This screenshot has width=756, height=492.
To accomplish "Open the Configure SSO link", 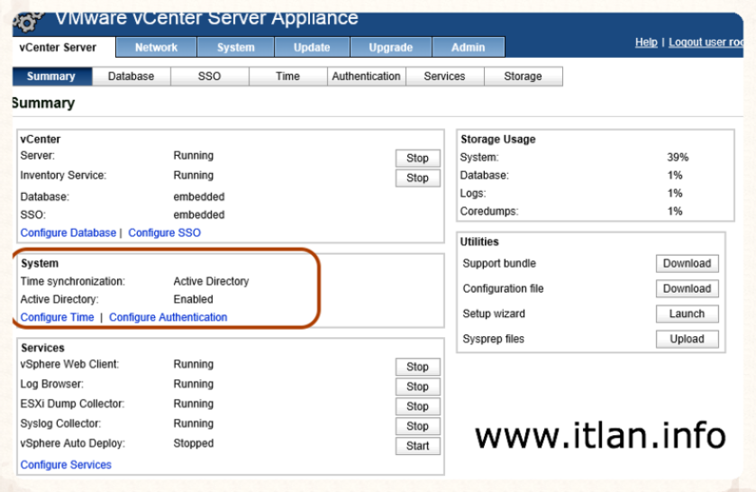I will click(x=164, y=232).
